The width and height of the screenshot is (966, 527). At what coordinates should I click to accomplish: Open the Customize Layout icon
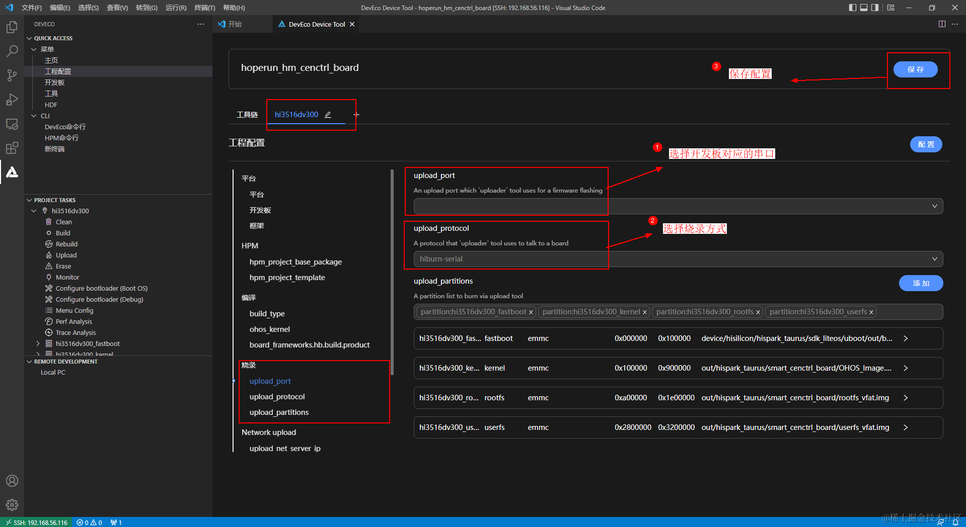click(x=891, y=8)
